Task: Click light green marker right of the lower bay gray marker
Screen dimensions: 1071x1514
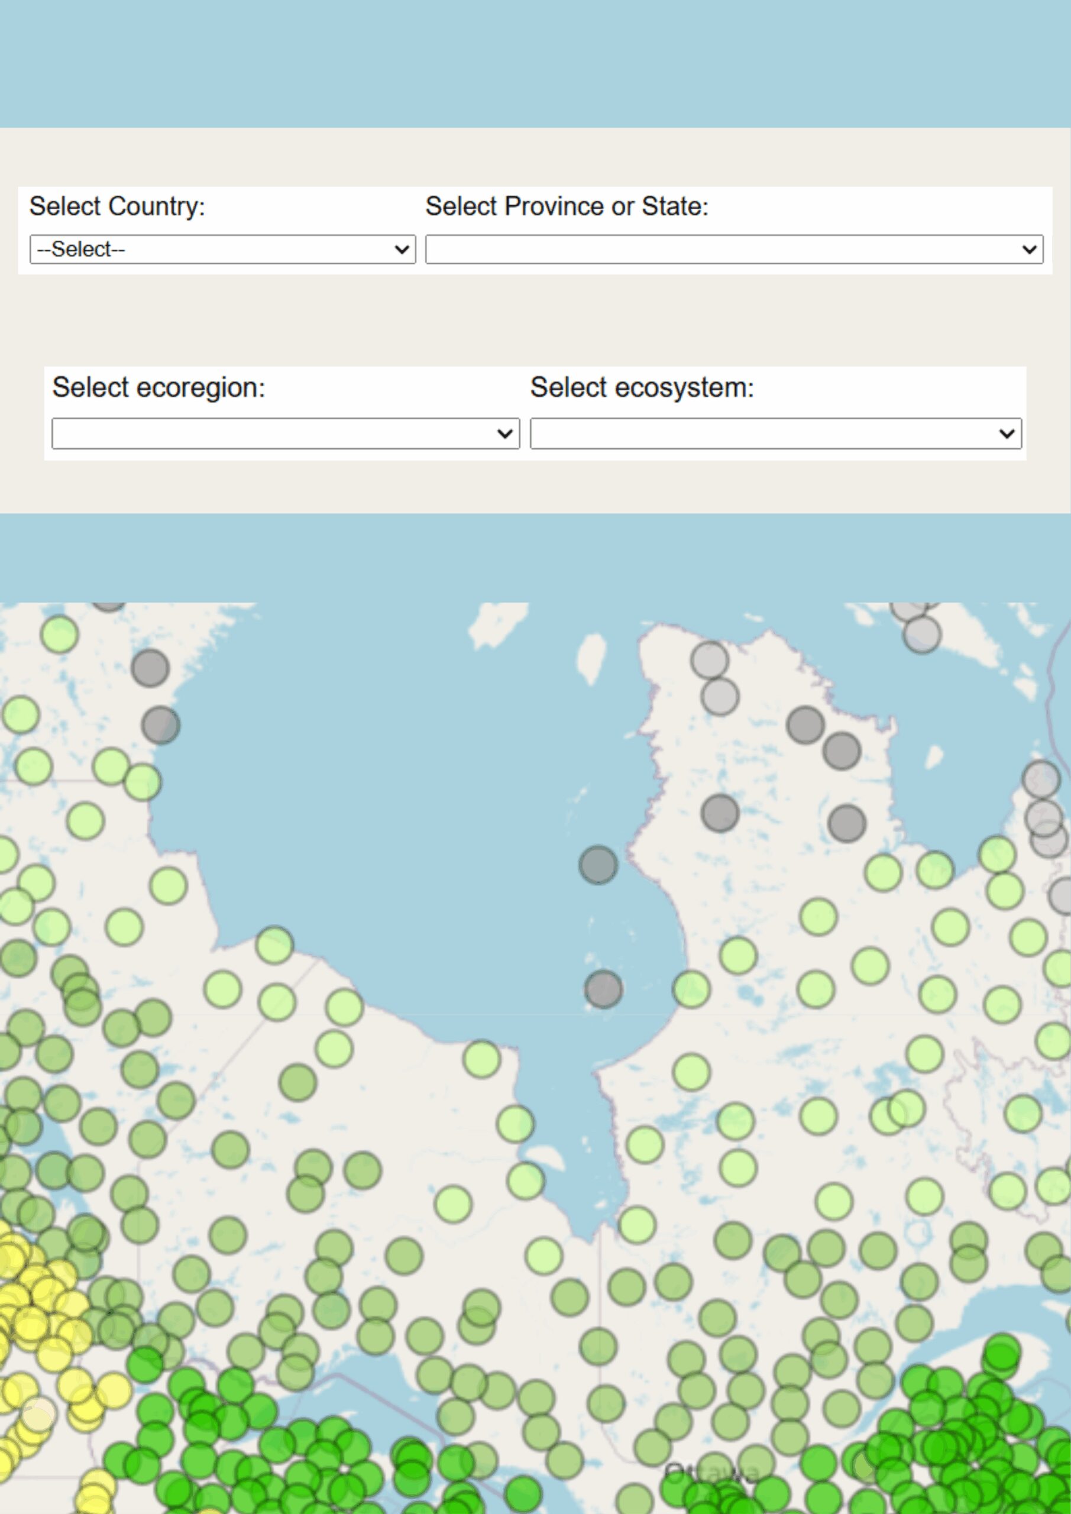Action: 691,989
